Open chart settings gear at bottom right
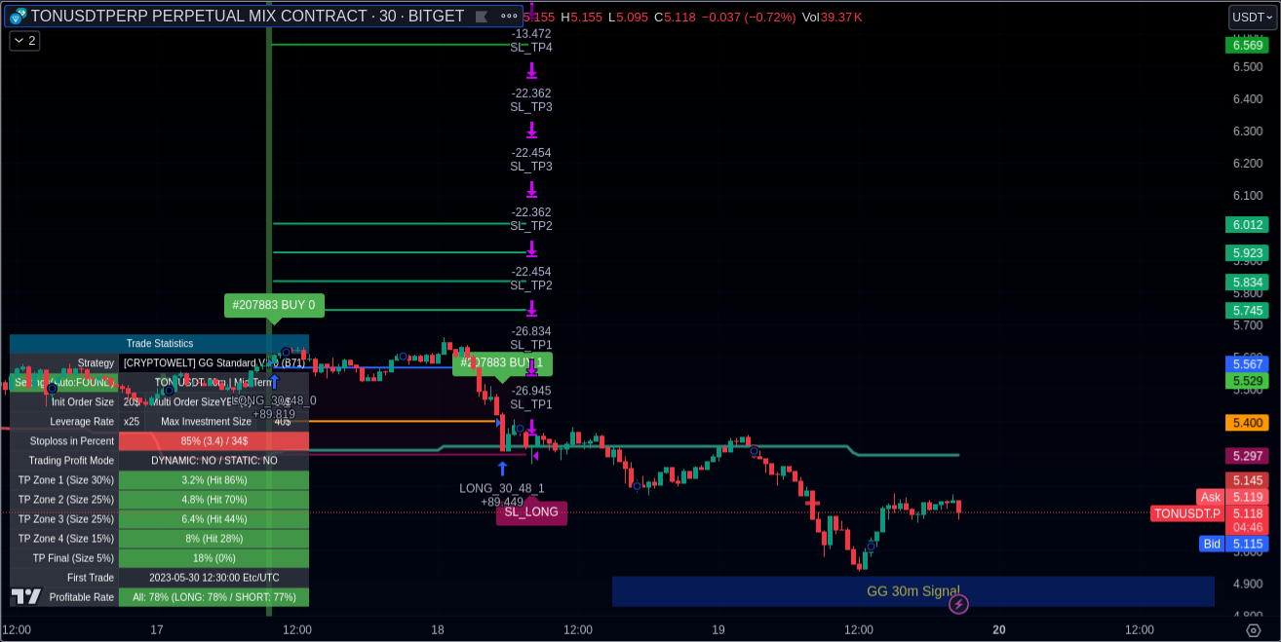The height and width of the screenshot is (642, 1281). tap(1254, 630)
